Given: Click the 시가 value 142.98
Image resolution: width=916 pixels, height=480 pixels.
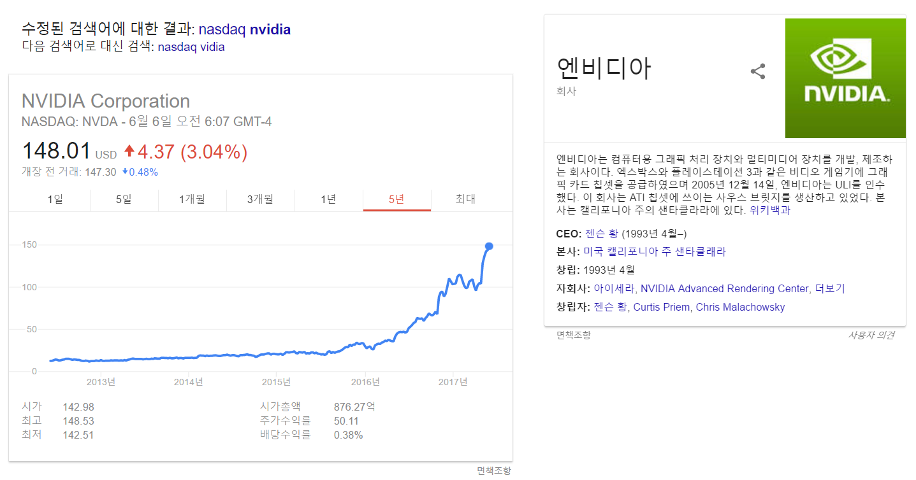Looking at the screenshot, I should pyautogui.click(x=78, y=407).
